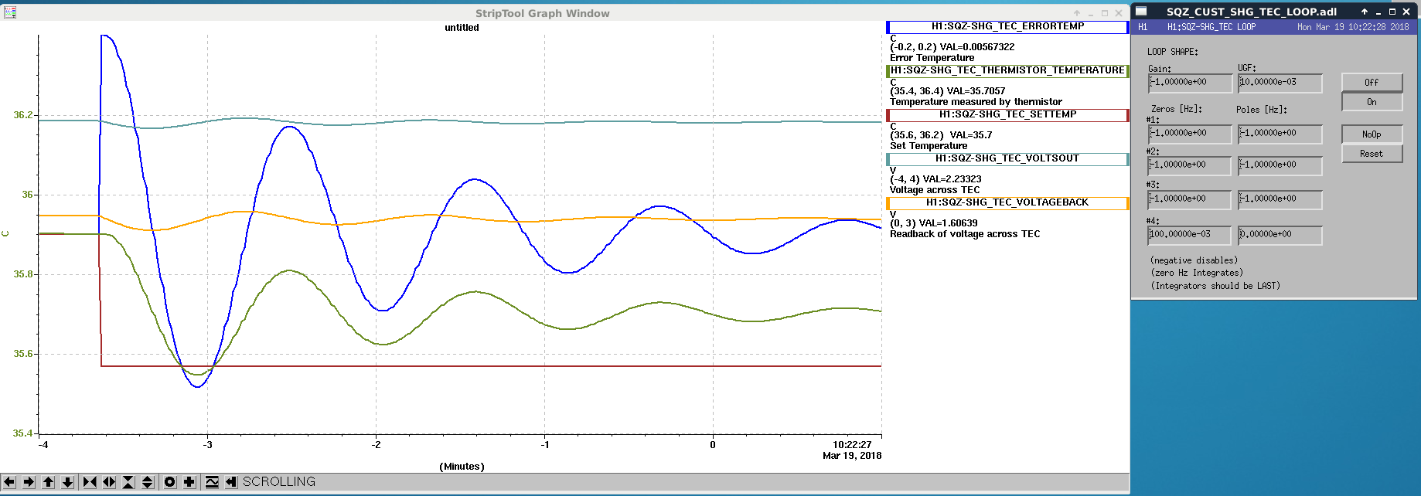Click the 'Mon Mar 19 10:22:28 2018' date text

click(x=1353, y=27)
